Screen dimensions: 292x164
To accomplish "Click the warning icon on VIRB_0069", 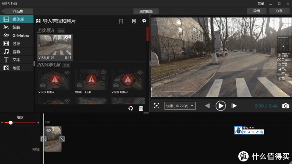I will pos(128,80).
